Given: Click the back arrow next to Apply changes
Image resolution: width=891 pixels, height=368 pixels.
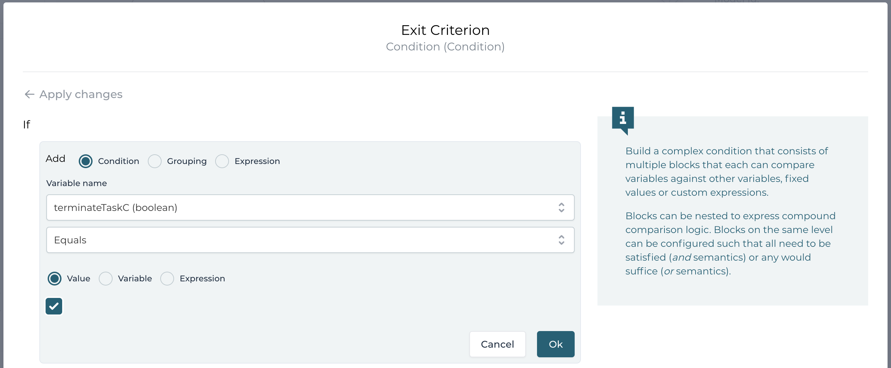Looking at the screenshot, I should tap(29, 94).
